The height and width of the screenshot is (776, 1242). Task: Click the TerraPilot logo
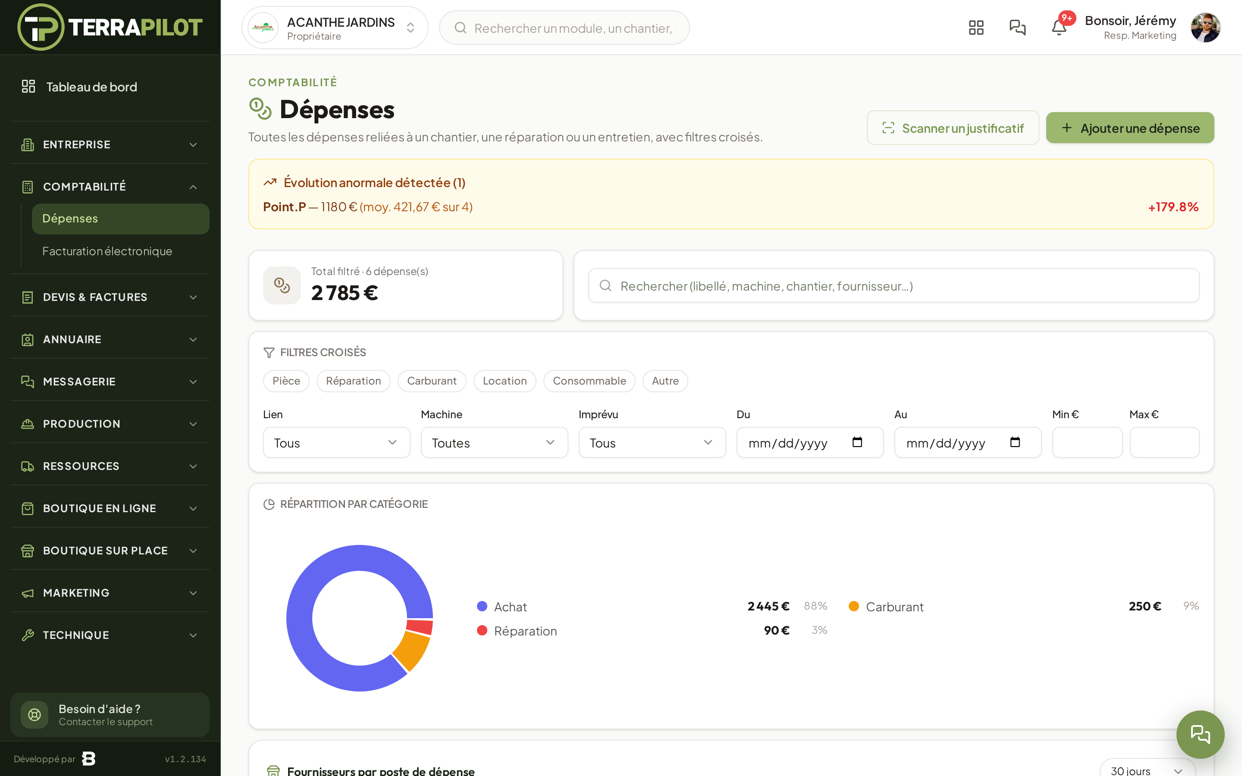coord(110,27)
